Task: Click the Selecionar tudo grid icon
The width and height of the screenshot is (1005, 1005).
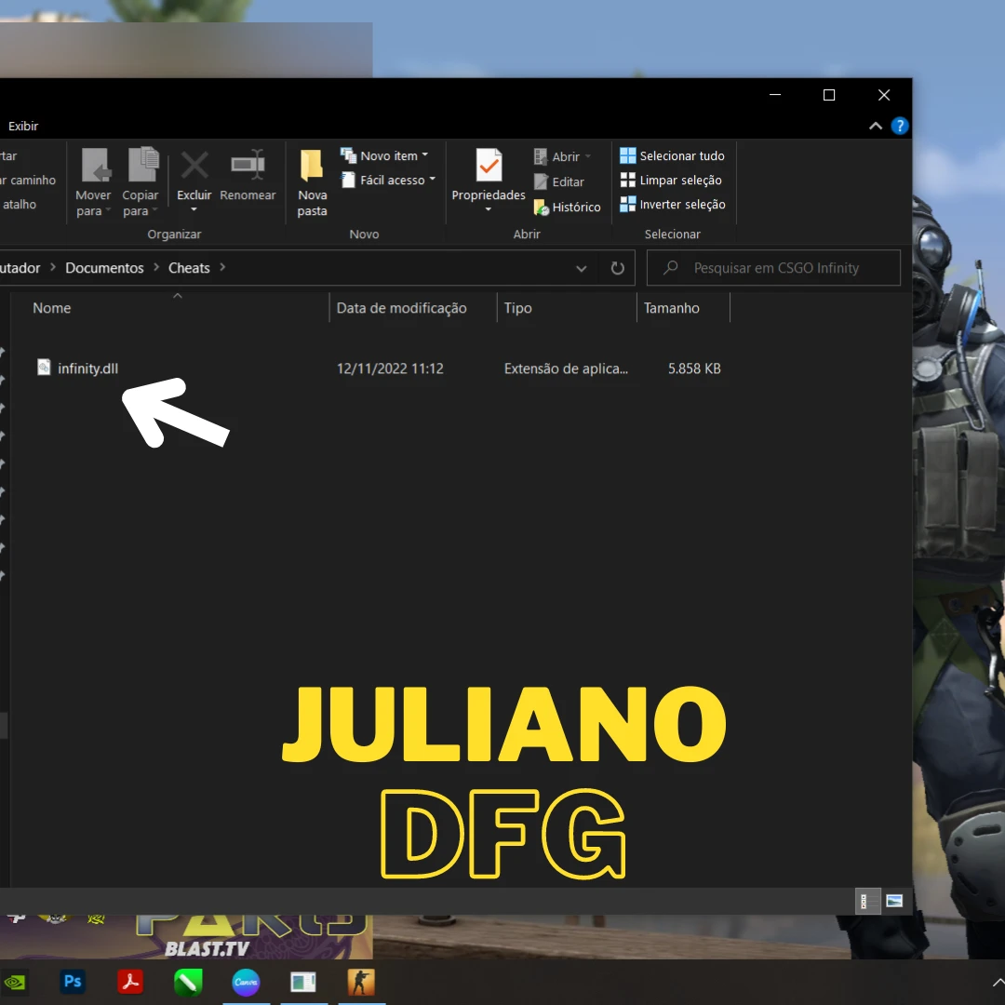Action: pos(628,155)
